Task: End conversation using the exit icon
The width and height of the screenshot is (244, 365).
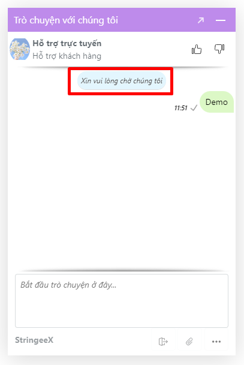Action: point(163,342)
